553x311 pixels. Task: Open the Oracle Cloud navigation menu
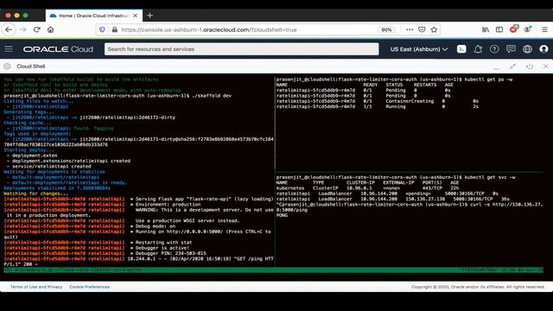point(9,49)
